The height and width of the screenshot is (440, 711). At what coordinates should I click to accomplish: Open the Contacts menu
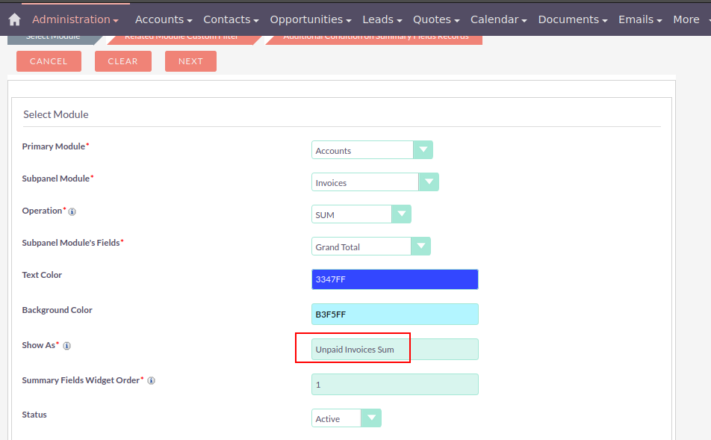(x=231, y=19)
